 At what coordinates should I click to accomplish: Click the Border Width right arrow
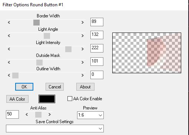[x=83, y=23]
